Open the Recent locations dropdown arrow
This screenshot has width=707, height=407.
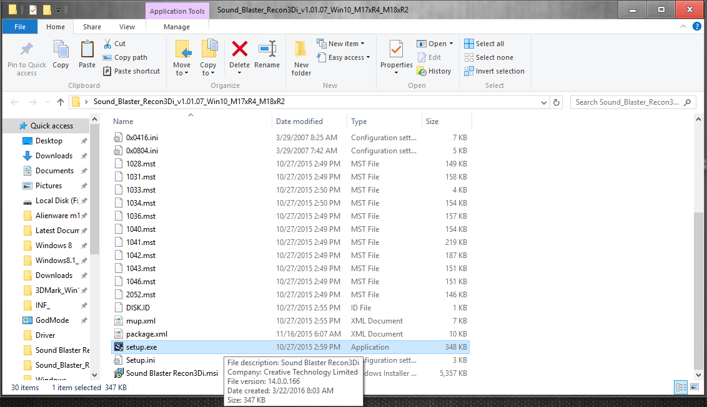coord(47,103)
